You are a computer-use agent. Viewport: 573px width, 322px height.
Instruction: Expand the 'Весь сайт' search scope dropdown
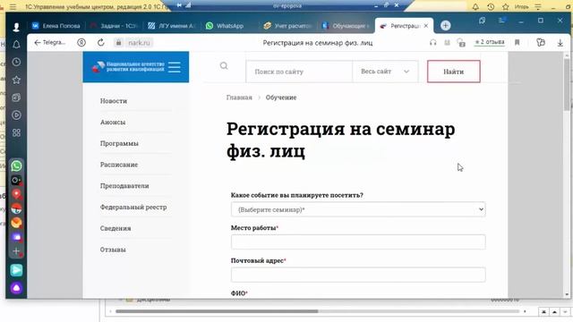point(385,72)
